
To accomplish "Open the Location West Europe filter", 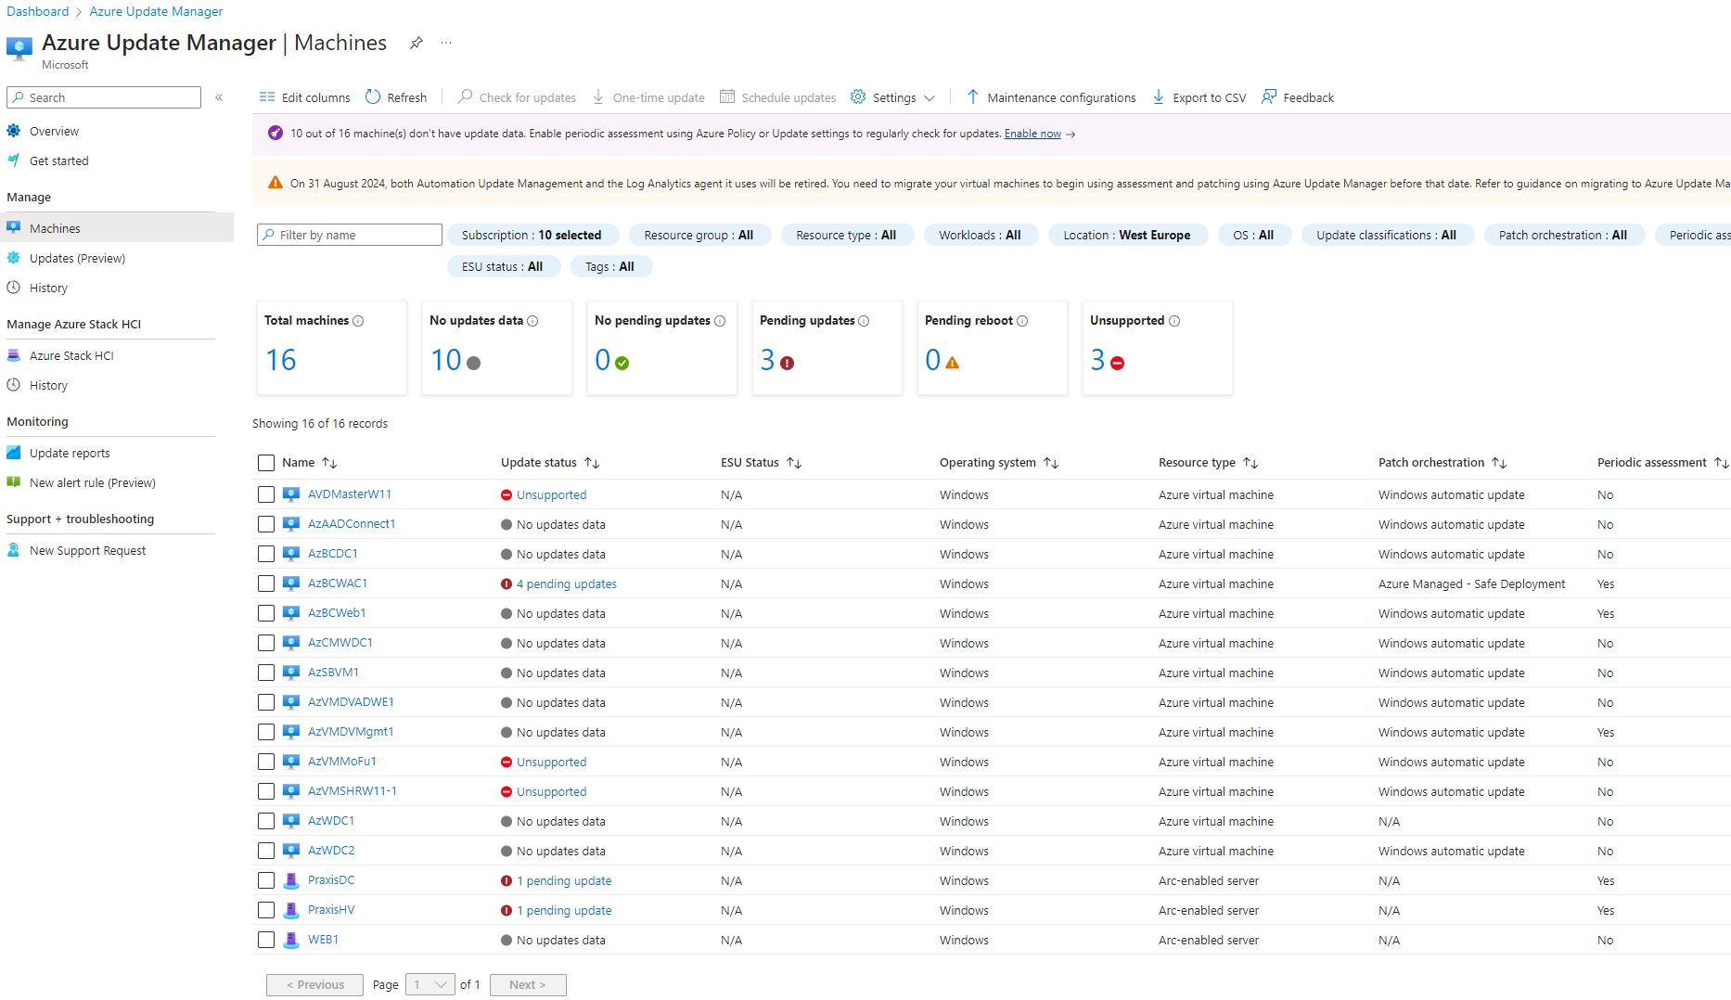I will point(1127,236).
